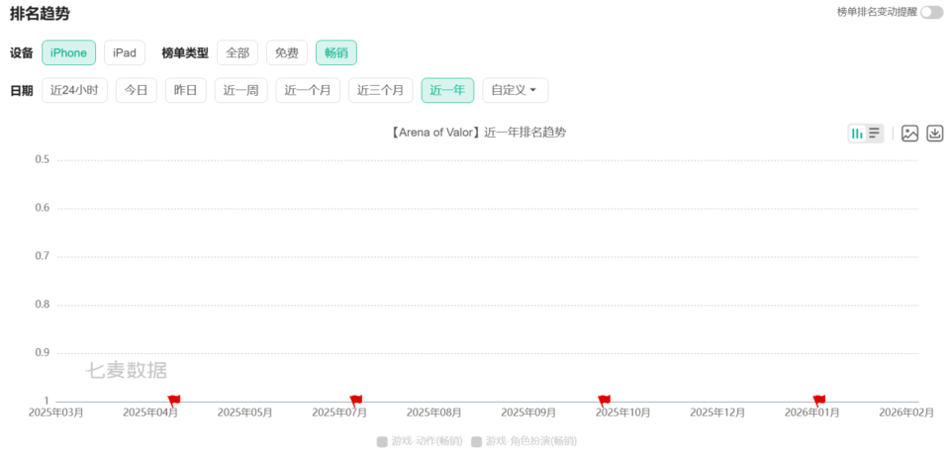Viewport: 950px width, 458px height.
Task: Click red flag near 2025年07月
Action: click(356, 400)
